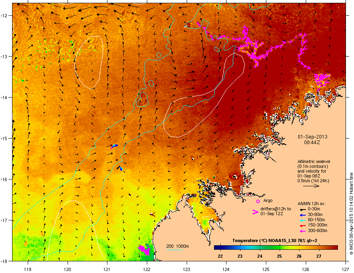Click the '01-Sep 12Z' drifter date text
The width and height of the screenshot is (354, 273).
[272, 214]
